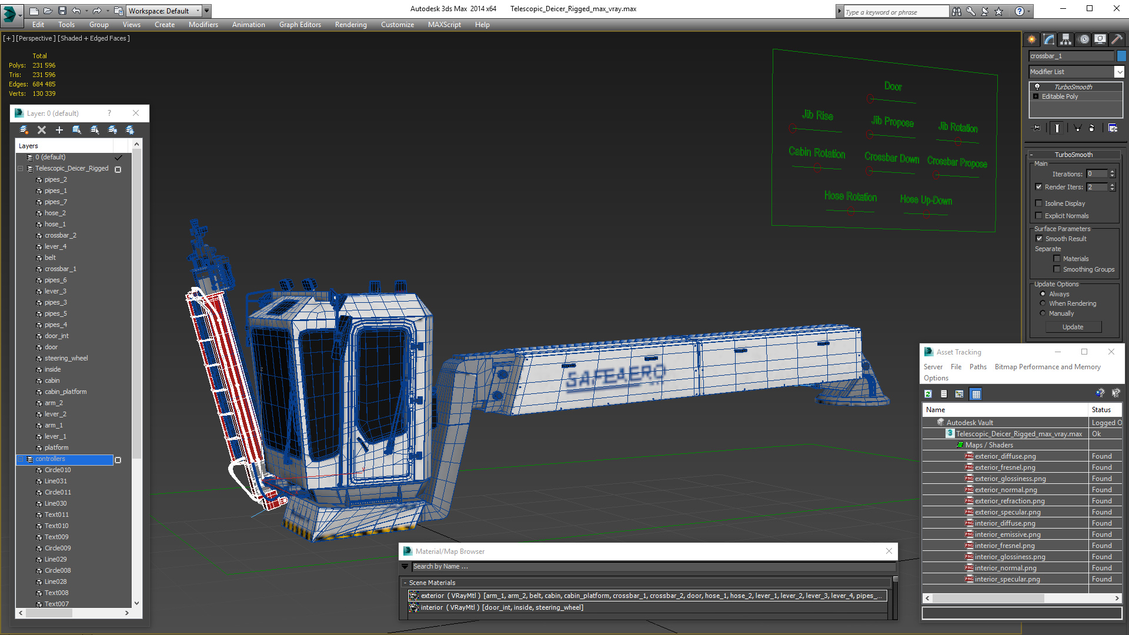Click the Asset Tracking refresh icon
1129x635 pixels.
[928, 394]
